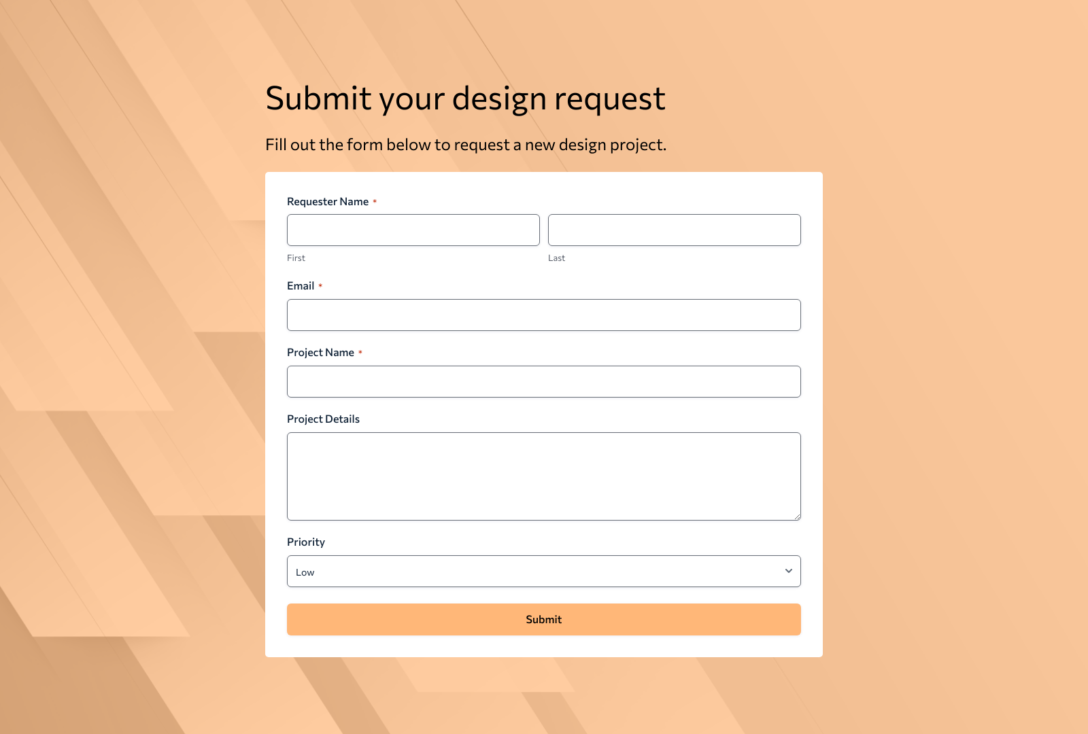Click the required asterisk next to Project Name
The height and width of the screenshot is (734, 1088).
pos(361,353)
